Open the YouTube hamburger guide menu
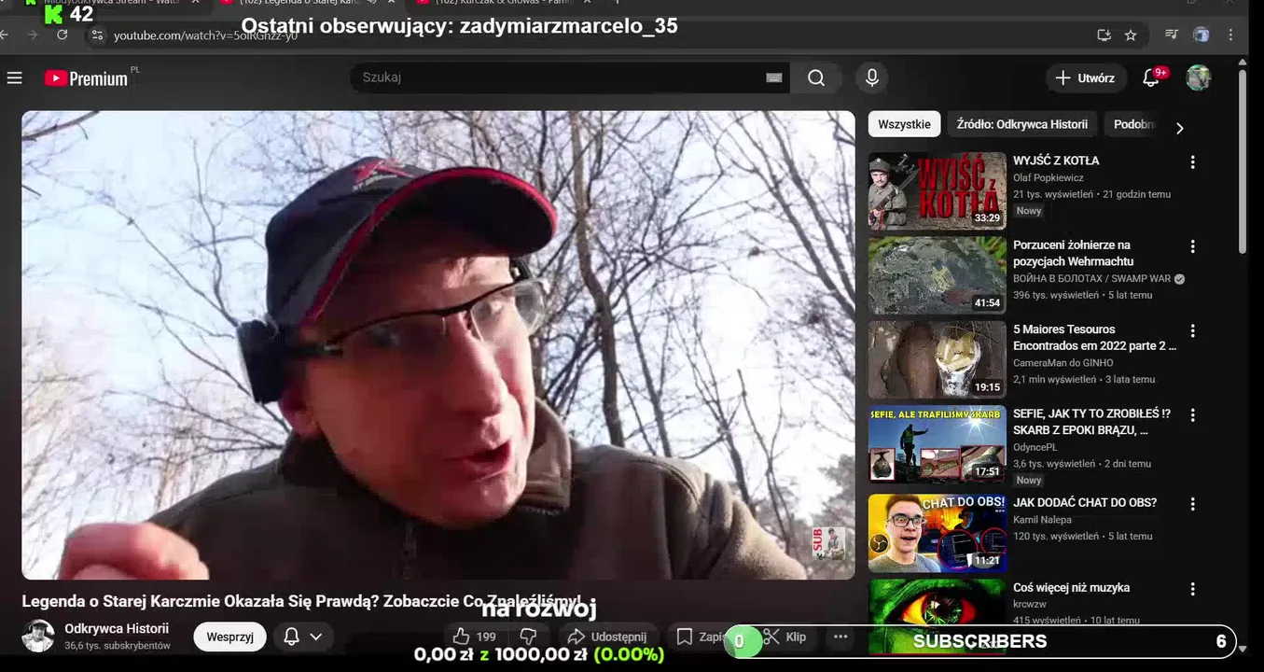1264x672 pixels. coord(14,78)
